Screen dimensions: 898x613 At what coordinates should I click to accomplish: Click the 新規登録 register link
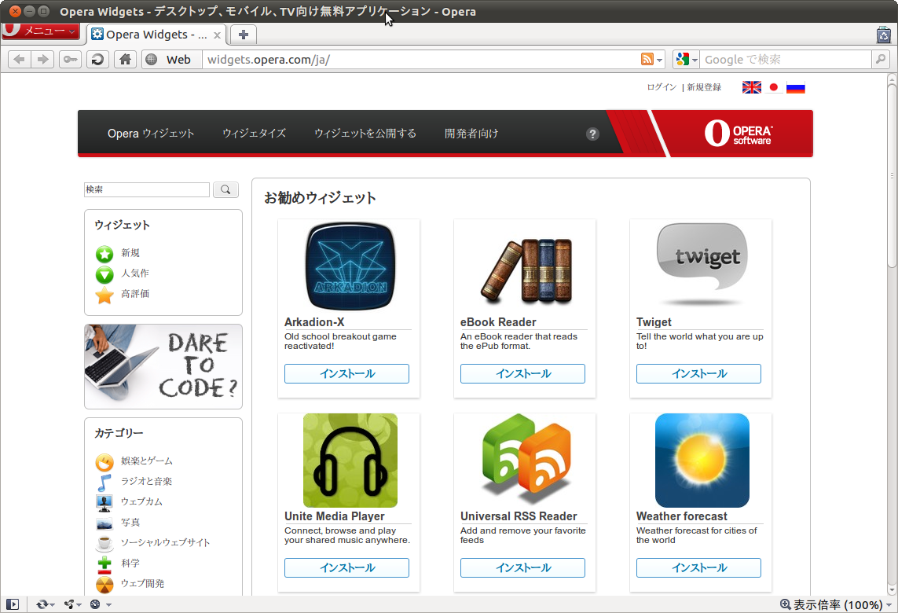[x=704, y=87]
